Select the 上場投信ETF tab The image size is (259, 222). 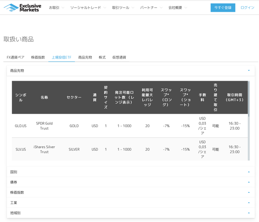pyautogui.click(x=62, y=58)
